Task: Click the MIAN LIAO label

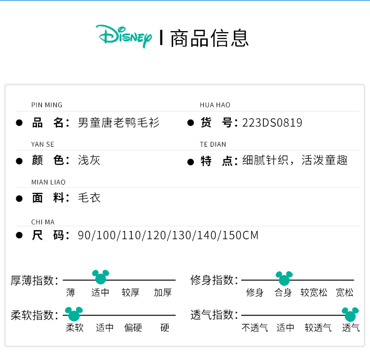Action: click(48, 182)
